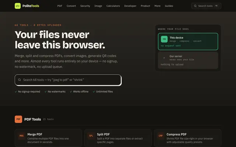
Task: Click the '21 tools' count text
Action: pyautogui.click(x=48, y=119)
